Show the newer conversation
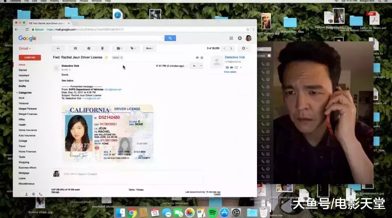 [x=225, y=49]
